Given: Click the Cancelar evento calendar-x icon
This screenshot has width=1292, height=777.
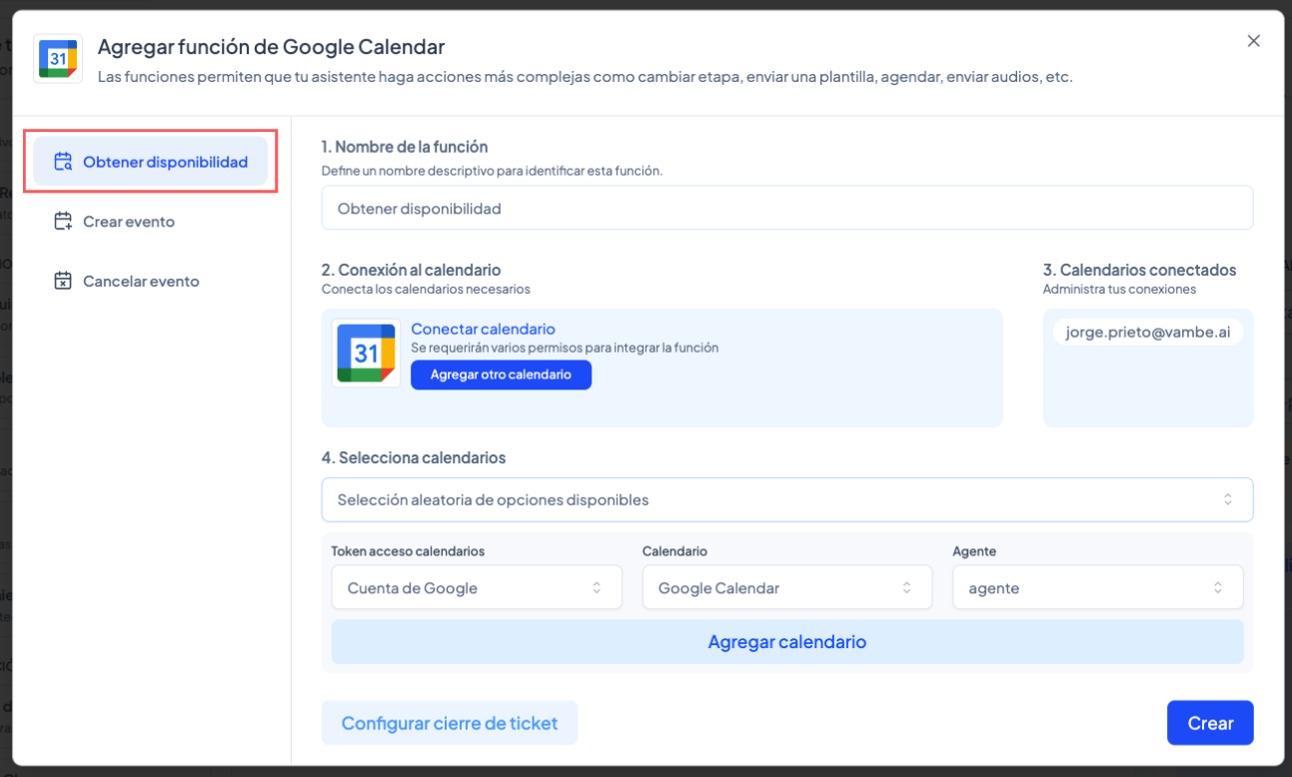Looking at the screenshot, I should [x=63, y=282].
